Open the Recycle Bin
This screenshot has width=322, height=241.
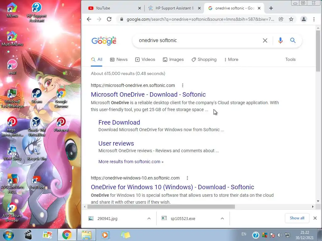pyautogui.click(x=36, y=153)
